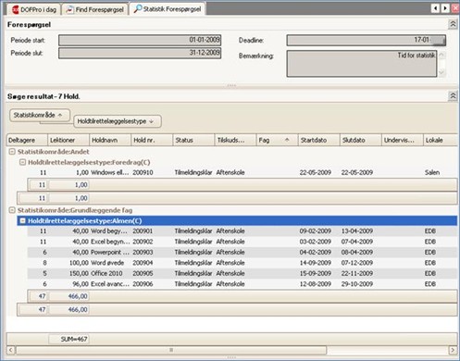Screen dimensions: 460x361
Task: Sort by Startdato column header
Action: (x=318, y=140)
